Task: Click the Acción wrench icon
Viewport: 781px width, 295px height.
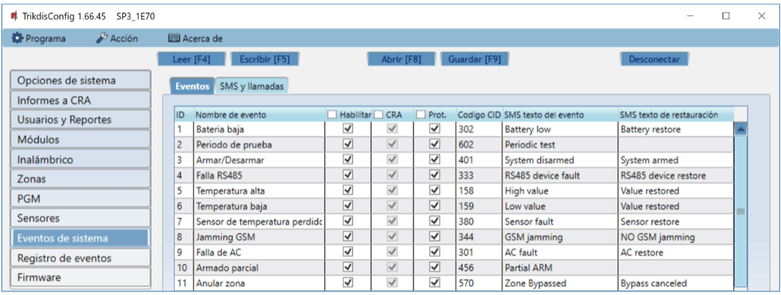Action: click(x=102, y=38)
